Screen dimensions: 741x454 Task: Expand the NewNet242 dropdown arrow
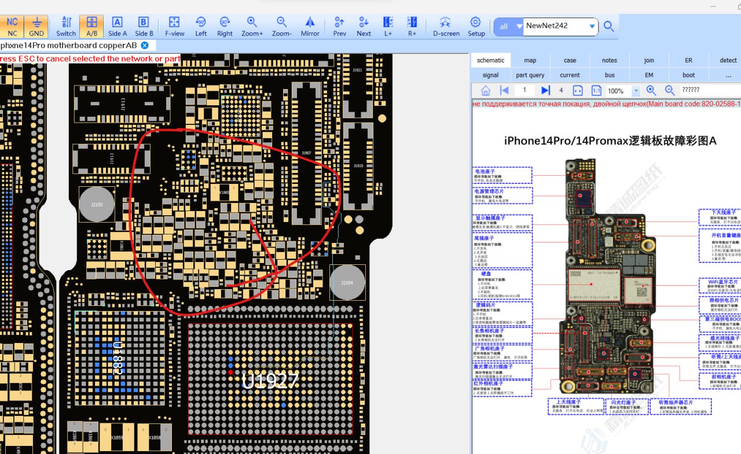592,27
